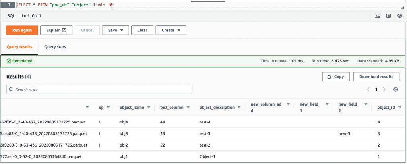This screenshot has width=407, height=164.
Task: Click the new-3 cell value
Action: pyautogui.click(x=344, y=134)
